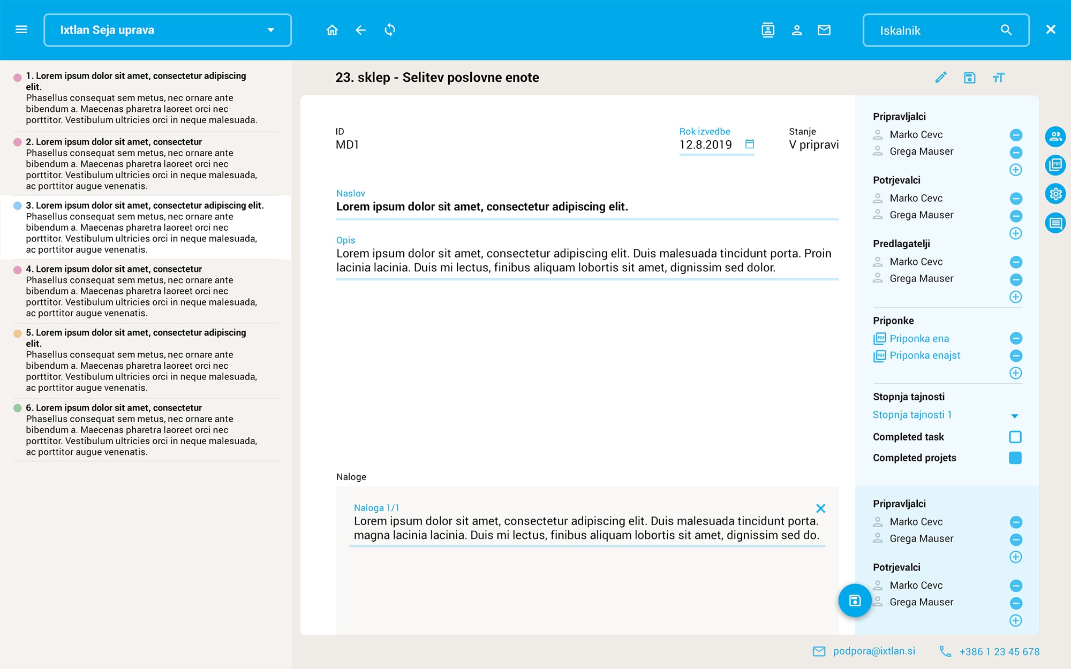Toggle the Completed projets checkbox
The height and width of the screenshot is (669, 1071).
[x=1015, y=458]
